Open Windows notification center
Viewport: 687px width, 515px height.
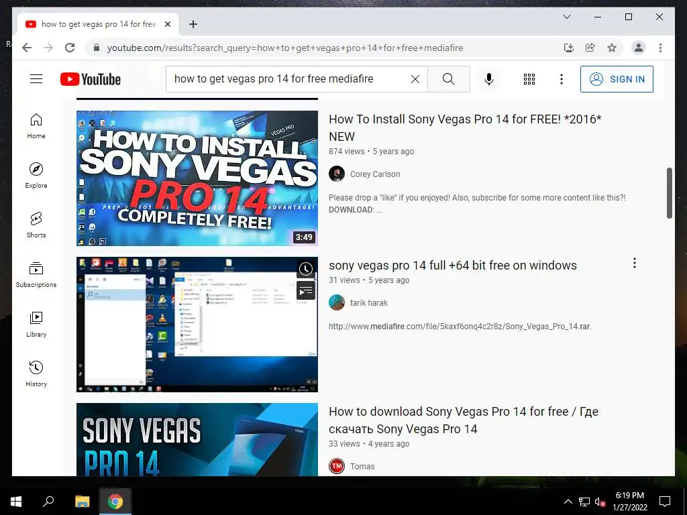[x=665, y=502]
